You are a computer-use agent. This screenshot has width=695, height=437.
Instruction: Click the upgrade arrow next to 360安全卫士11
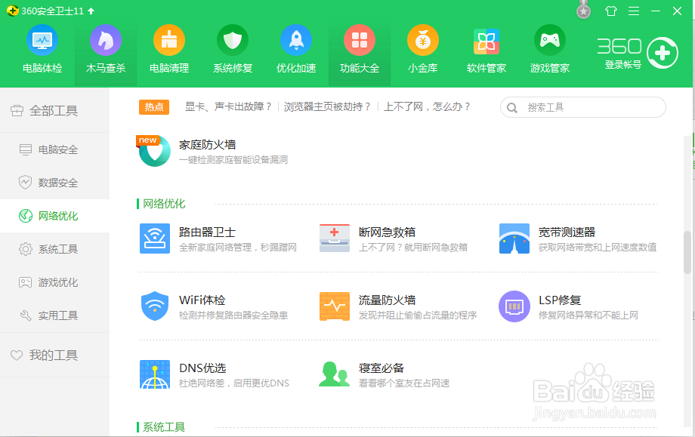coord(91,11)
